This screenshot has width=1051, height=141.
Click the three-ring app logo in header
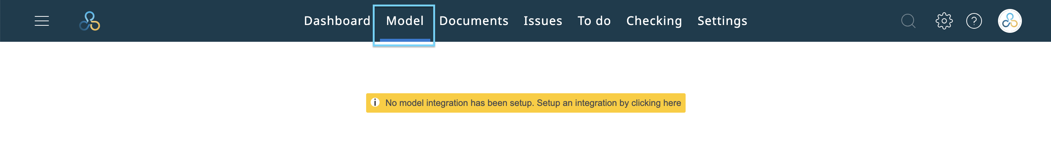(x=90, y=21)
